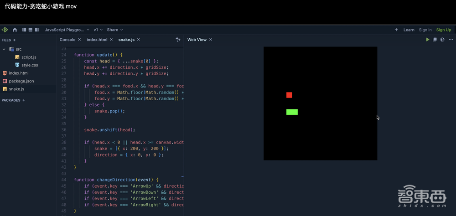Go to the home icon
This screenshot has height=216, width=456.
click(x=15, y=30)
